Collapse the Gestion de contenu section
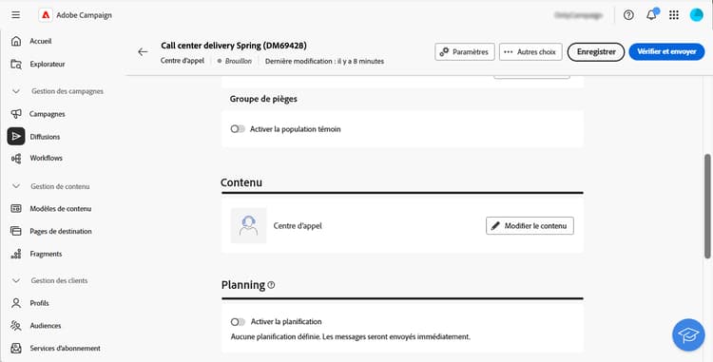 pyautogui.click(x=16, y=186)
